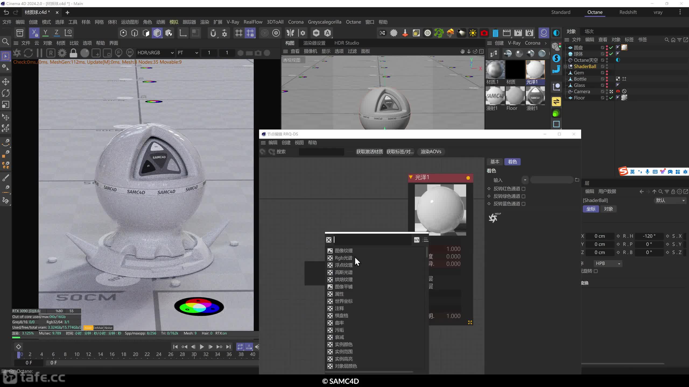Open the RealFlow menu
Image resolution: width=689 pixels, height=387 pixels.
pyautogui.click(x=253, y=22)
